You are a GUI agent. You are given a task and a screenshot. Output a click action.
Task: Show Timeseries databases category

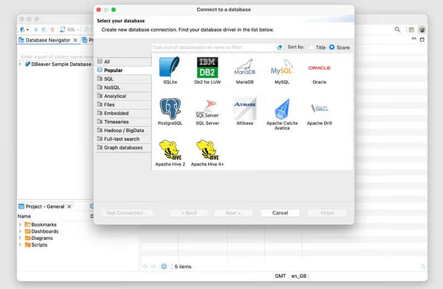[x=123, y=122]
